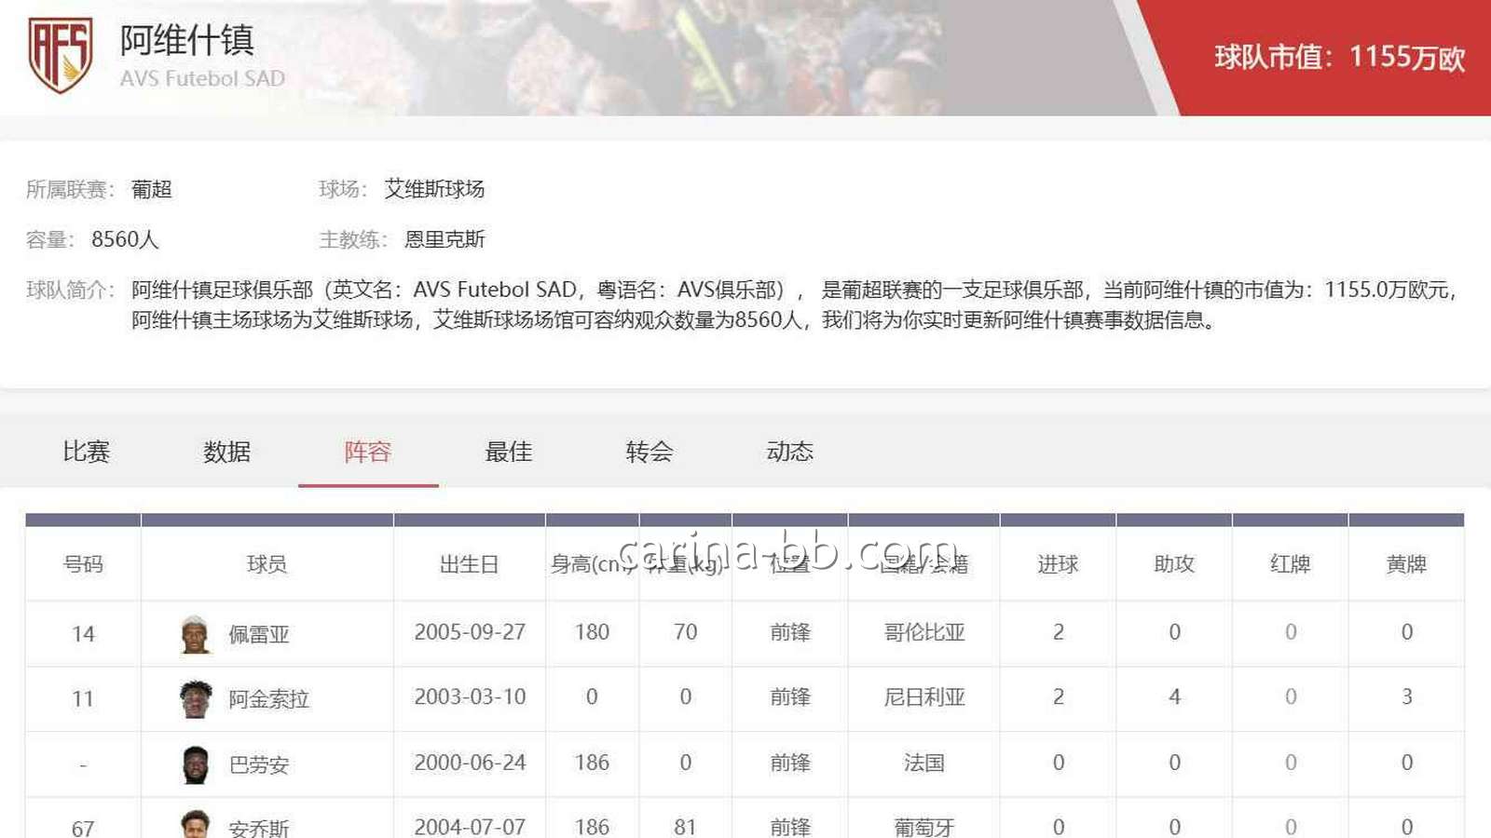Select the 阵容 tab
The height and width of the screenshot is (838, 1491).
pos(368,452)
